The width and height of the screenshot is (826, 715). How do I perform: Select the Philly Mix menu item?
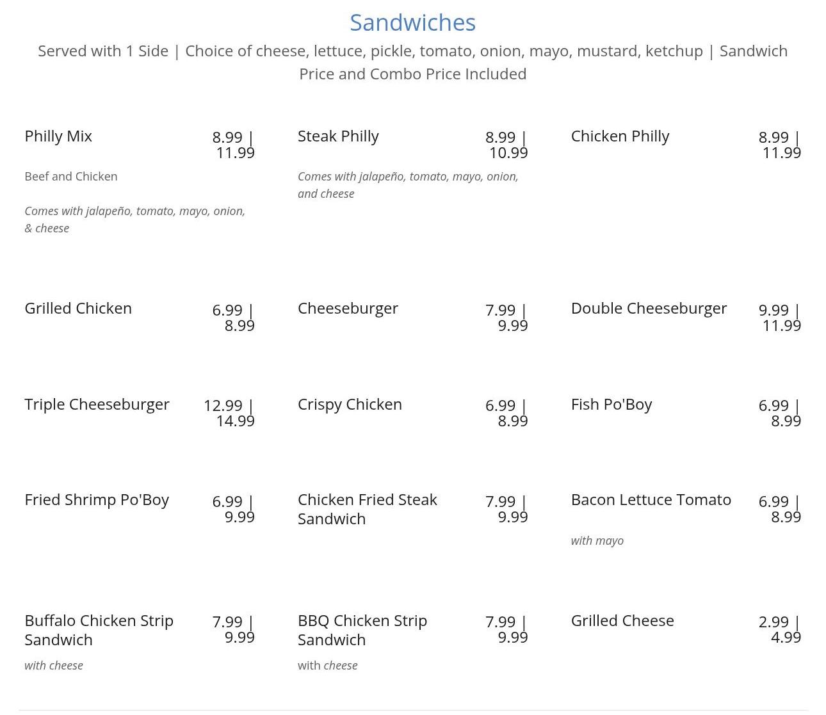point(58,136)
